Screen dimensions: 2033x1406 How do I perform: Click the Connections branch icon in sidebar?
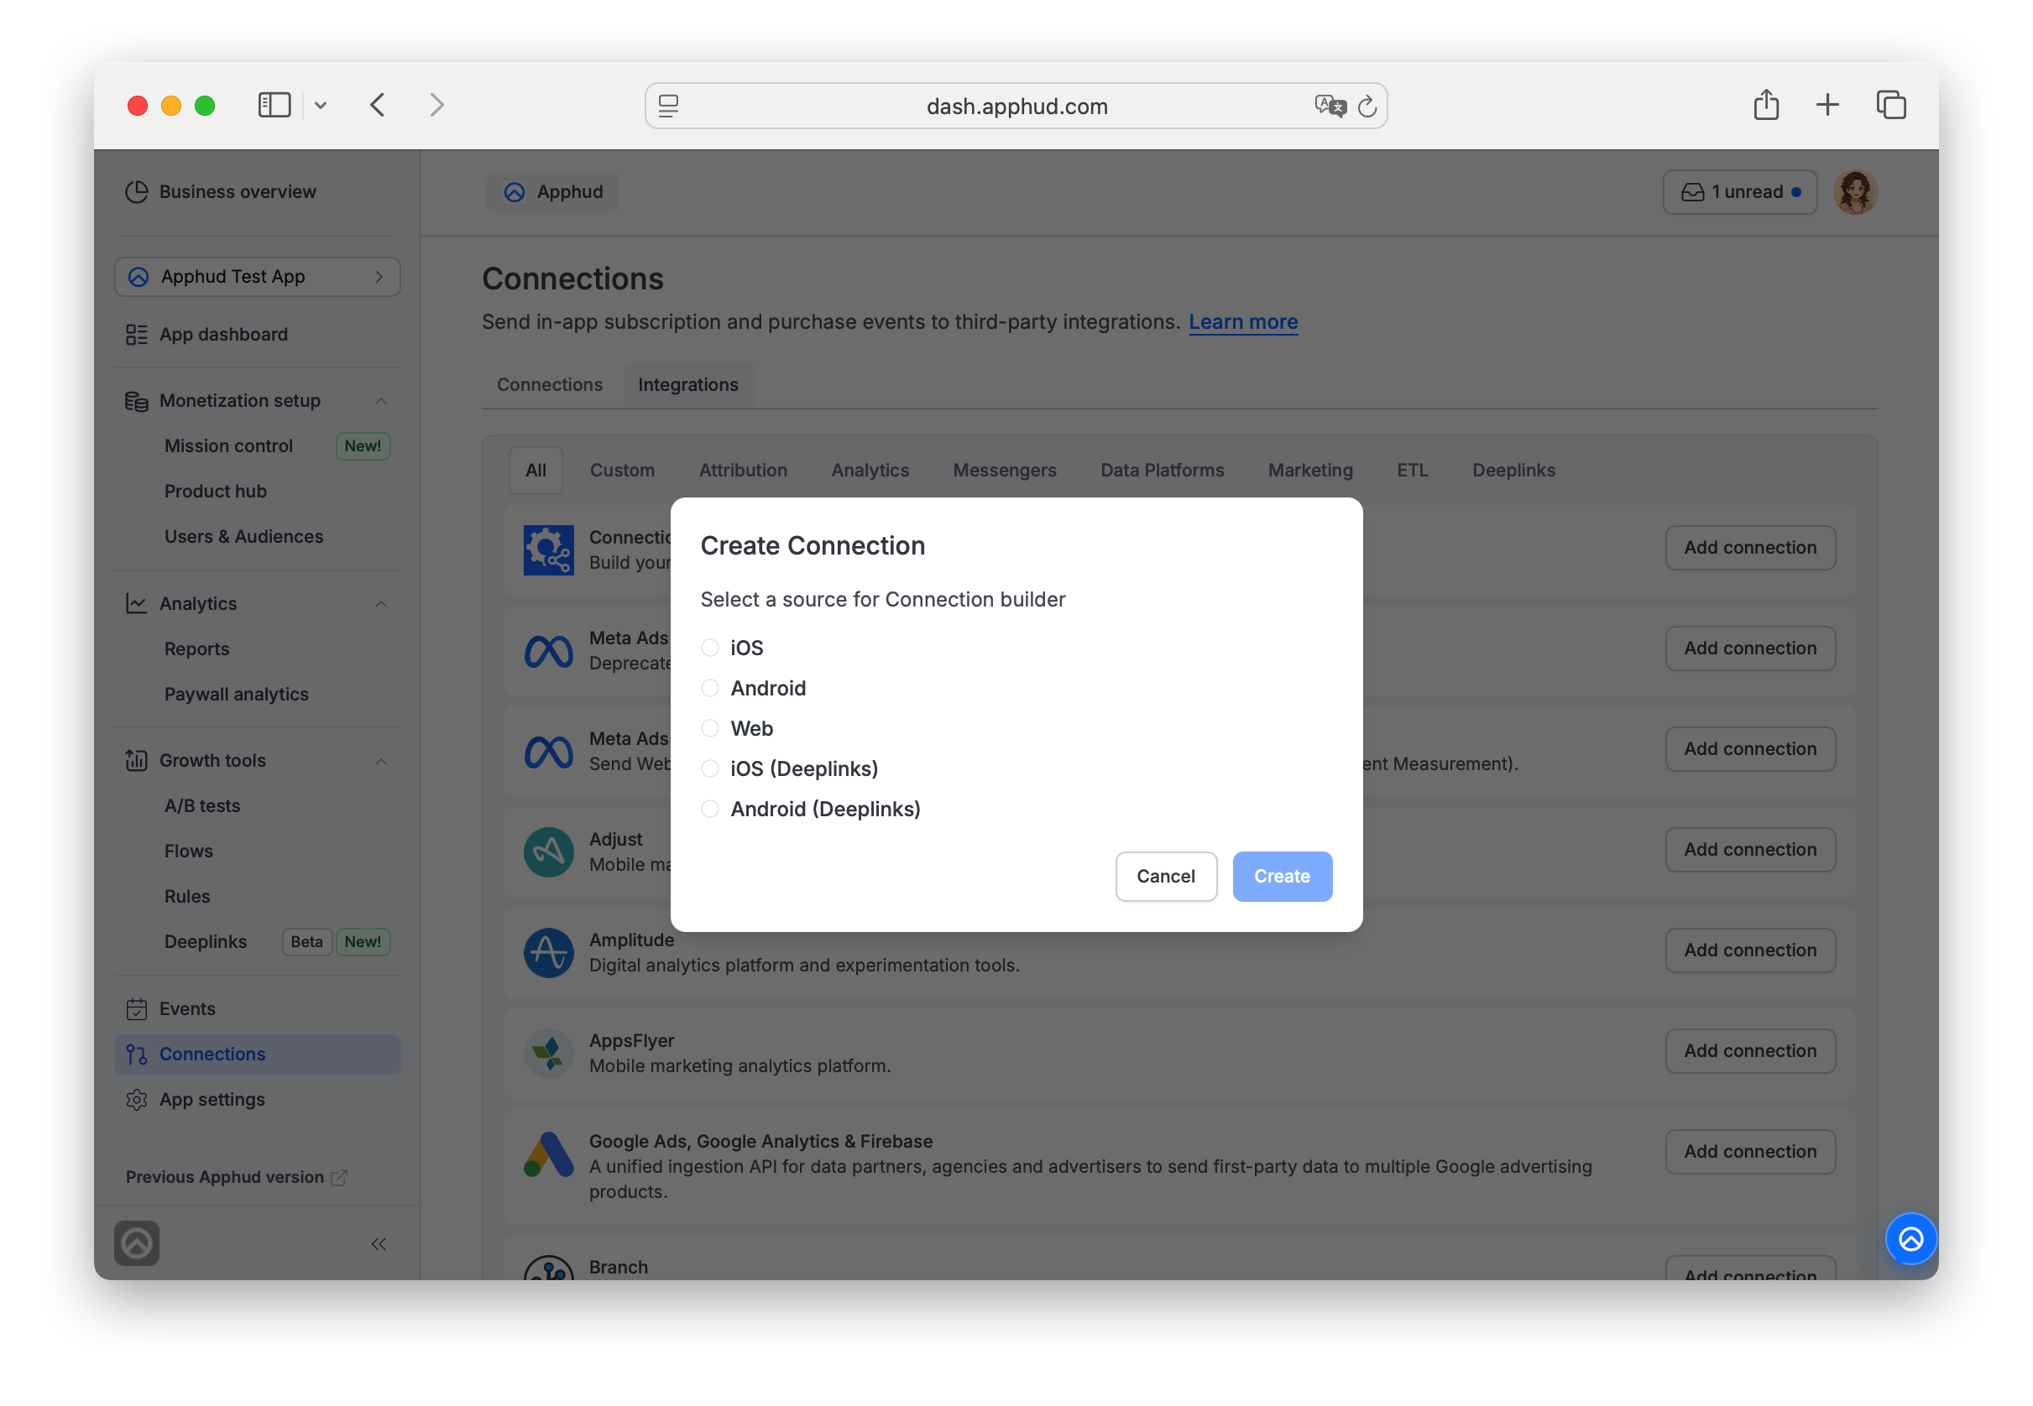136,1054
